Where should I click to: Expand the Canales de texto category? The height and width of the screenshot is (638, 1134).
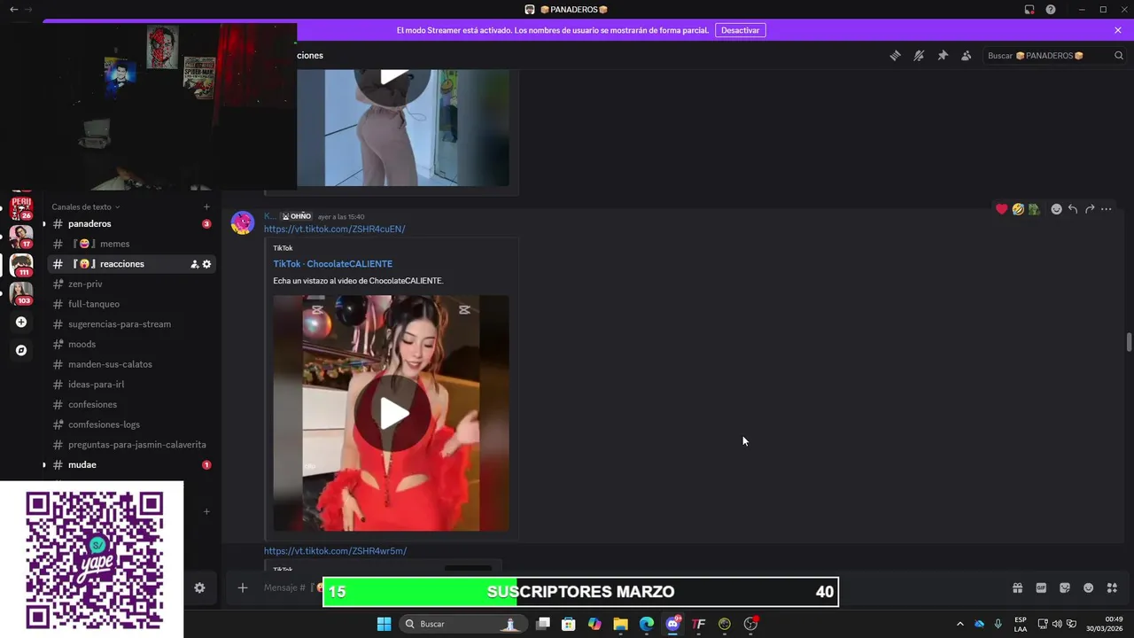tap(86, 207)
